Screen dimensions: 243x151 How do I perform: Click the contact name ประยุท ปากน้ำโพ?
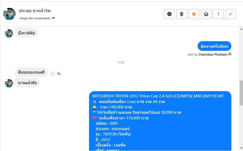(35, 11)
